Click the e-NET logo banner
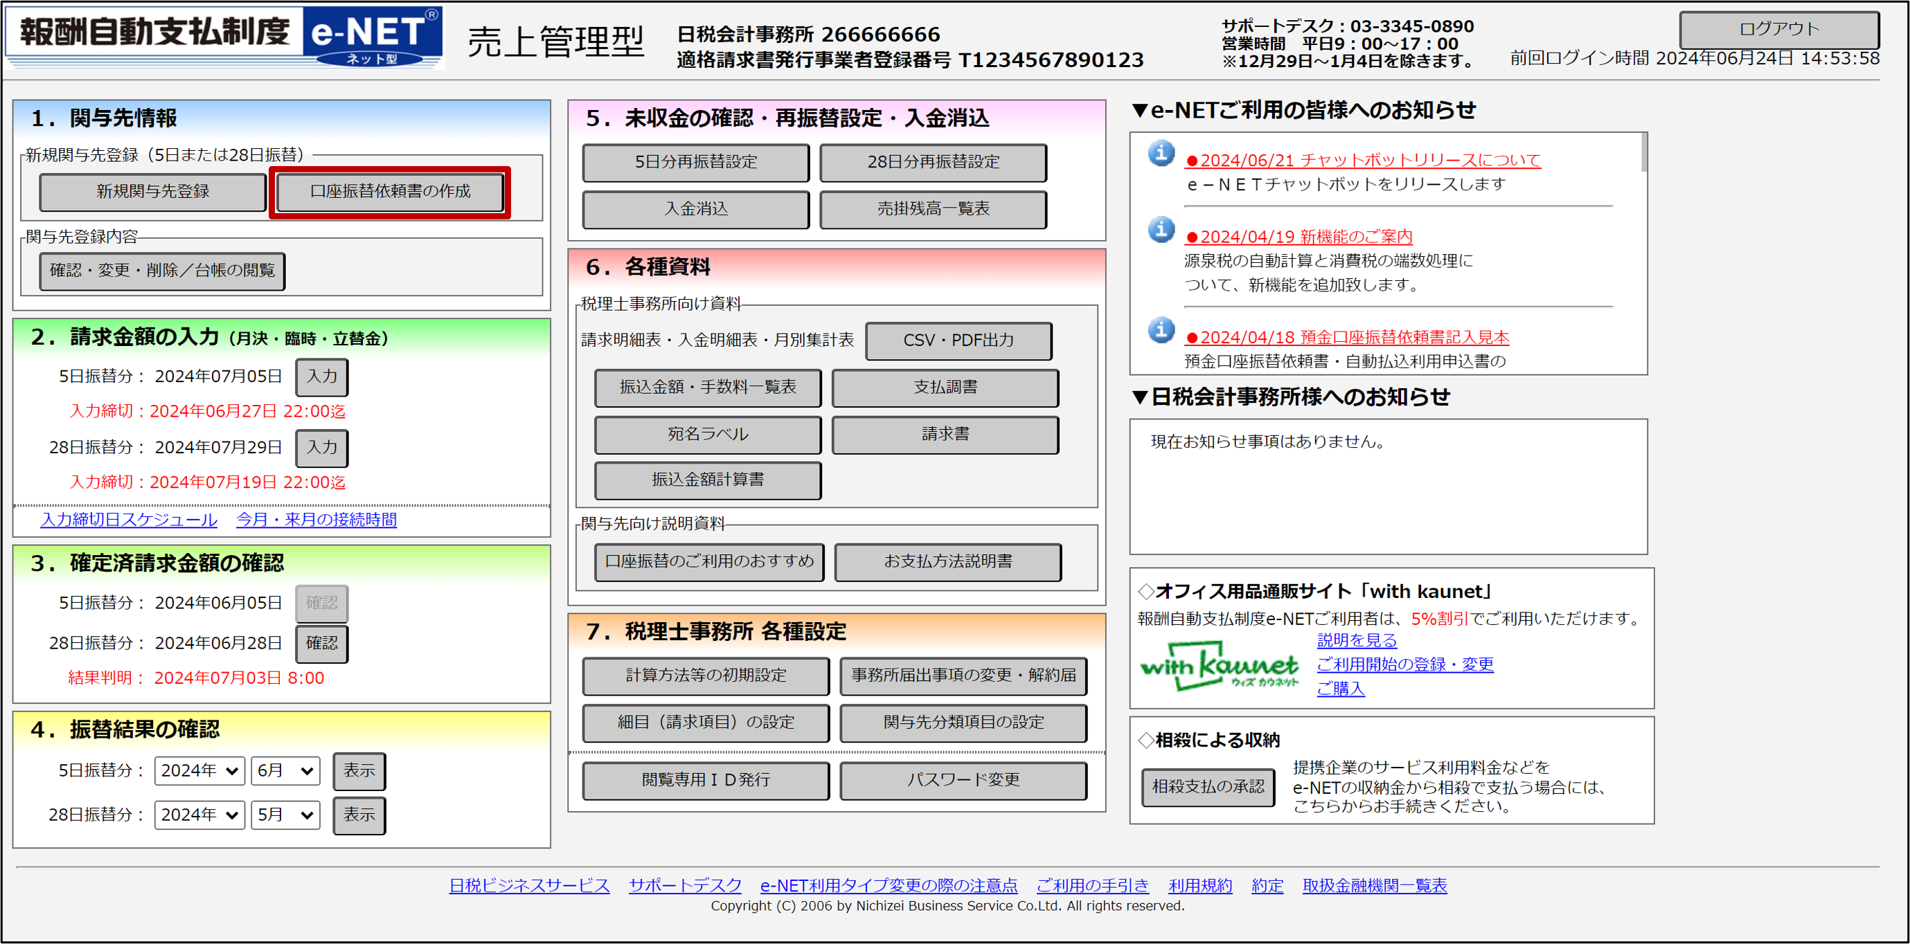 [x=224, y=36]
